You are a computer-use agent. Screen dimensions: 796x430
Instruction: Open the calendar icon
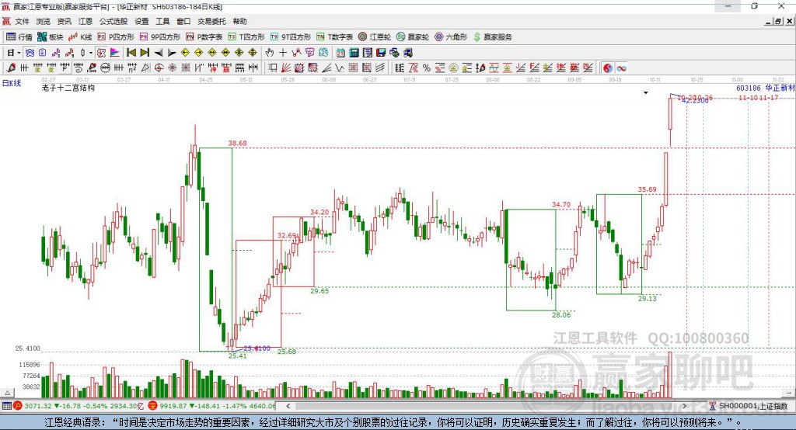pyautogui.click(x=340, y=53)
